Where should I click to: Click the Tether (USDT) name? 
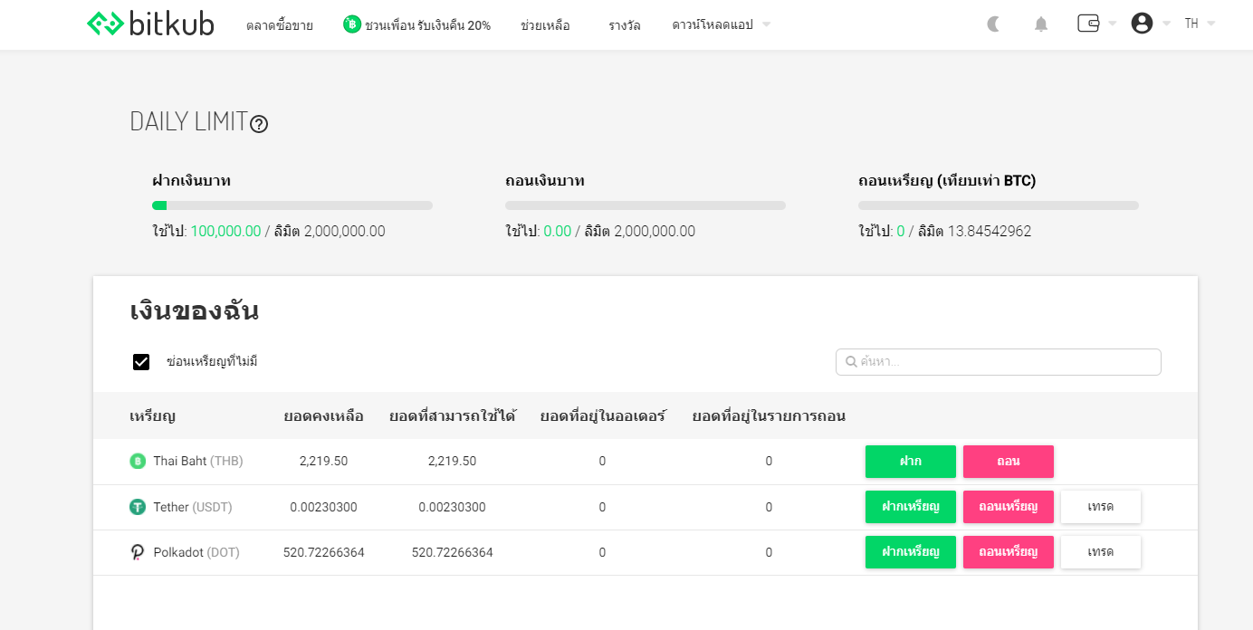pos(193,507)
